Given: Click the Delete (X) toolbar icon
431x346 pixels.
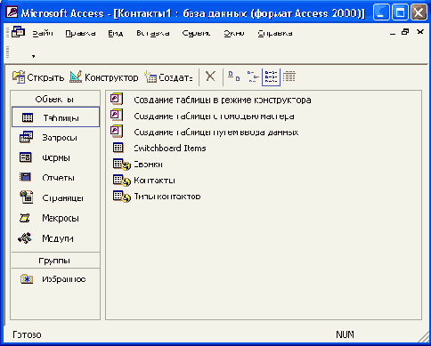Looking at the screenshot, I should click(x=210, y=76).
